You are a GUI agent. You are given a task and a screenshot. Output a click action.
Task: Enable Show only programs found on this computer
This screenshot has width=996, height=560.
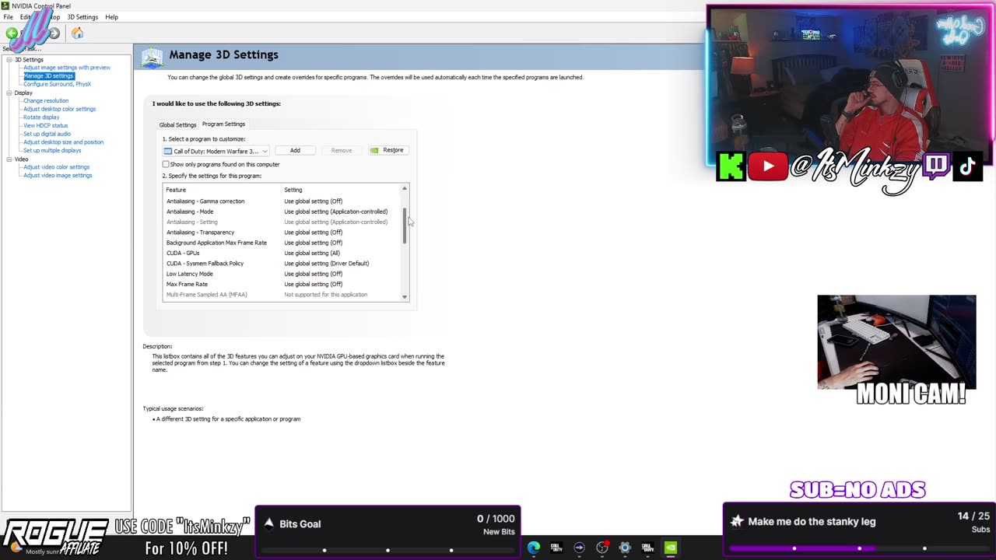coord(166,164)
